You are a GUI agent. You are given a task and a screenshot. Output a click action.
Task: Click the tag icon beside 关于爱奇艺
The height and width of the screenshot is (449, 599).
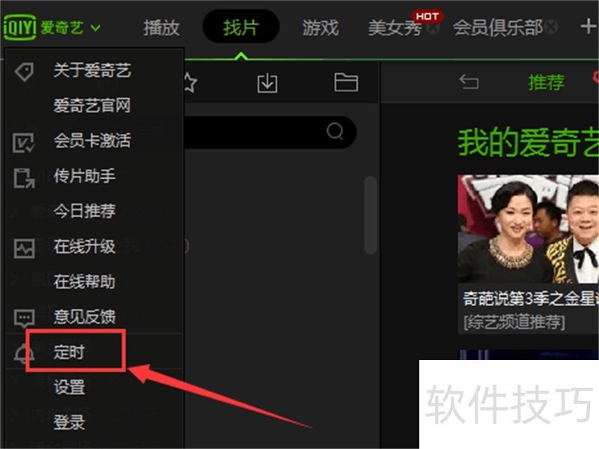click(x=22, y=71)
